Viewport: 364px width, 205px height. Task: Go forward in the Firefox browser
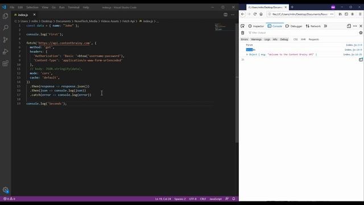click(x=249, y=14)
